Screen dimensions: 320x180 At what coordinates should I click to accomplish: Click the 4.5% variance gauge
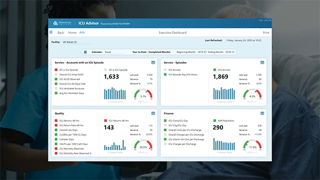(x=252, y=94)
